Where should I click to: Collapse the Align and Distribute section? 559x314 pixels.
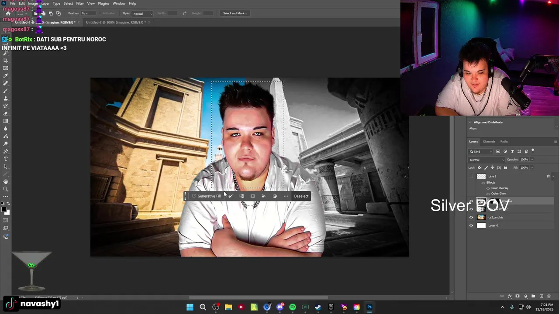pyautogui.click(x=470, y=122)
